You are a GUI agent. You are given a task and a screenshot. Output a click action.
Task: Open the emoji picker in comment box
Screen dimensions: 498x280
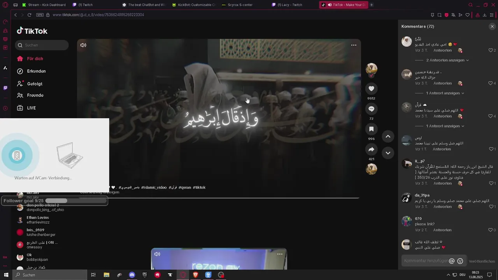point(460,261)
